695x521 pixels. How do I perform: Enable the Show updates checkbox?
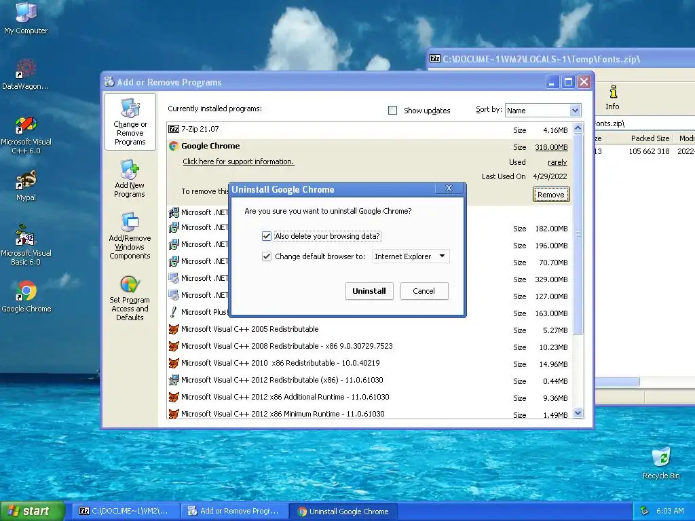pos(393,111)
